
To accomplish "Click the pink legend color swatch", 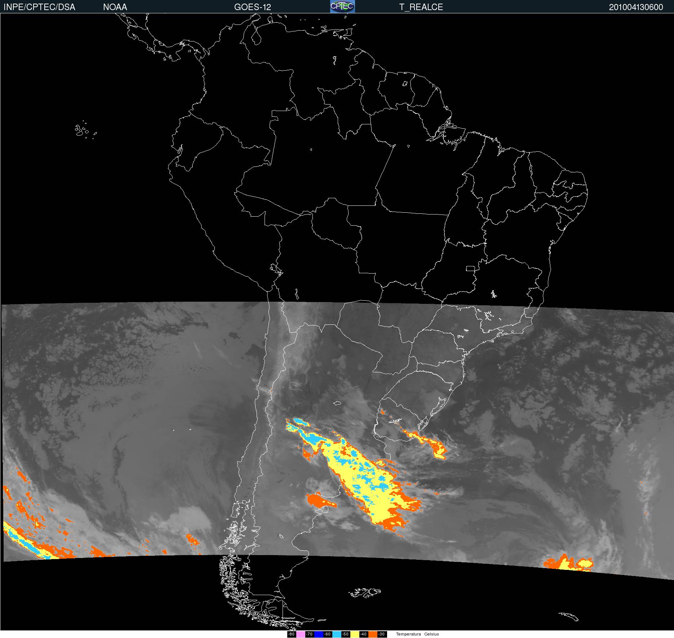I will pyautogui.click(x=301, y=634).
